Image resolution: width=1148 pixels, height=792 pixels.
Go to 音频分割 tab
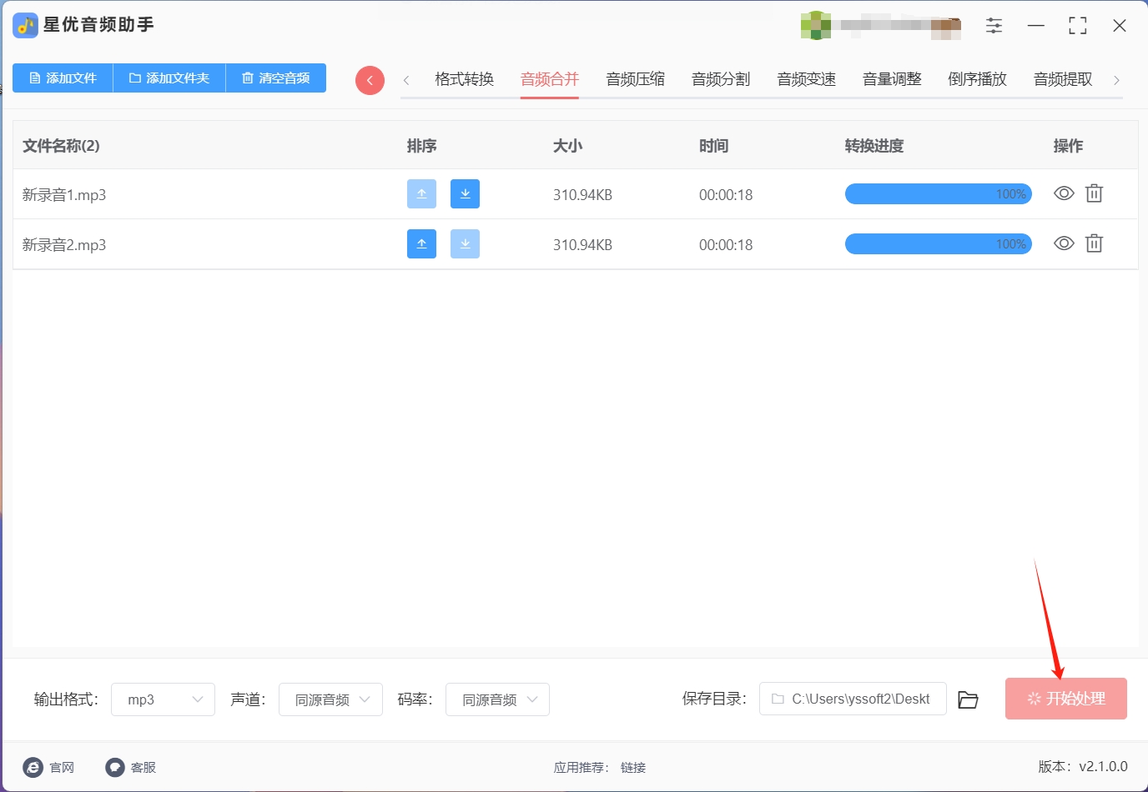point(721,79)
